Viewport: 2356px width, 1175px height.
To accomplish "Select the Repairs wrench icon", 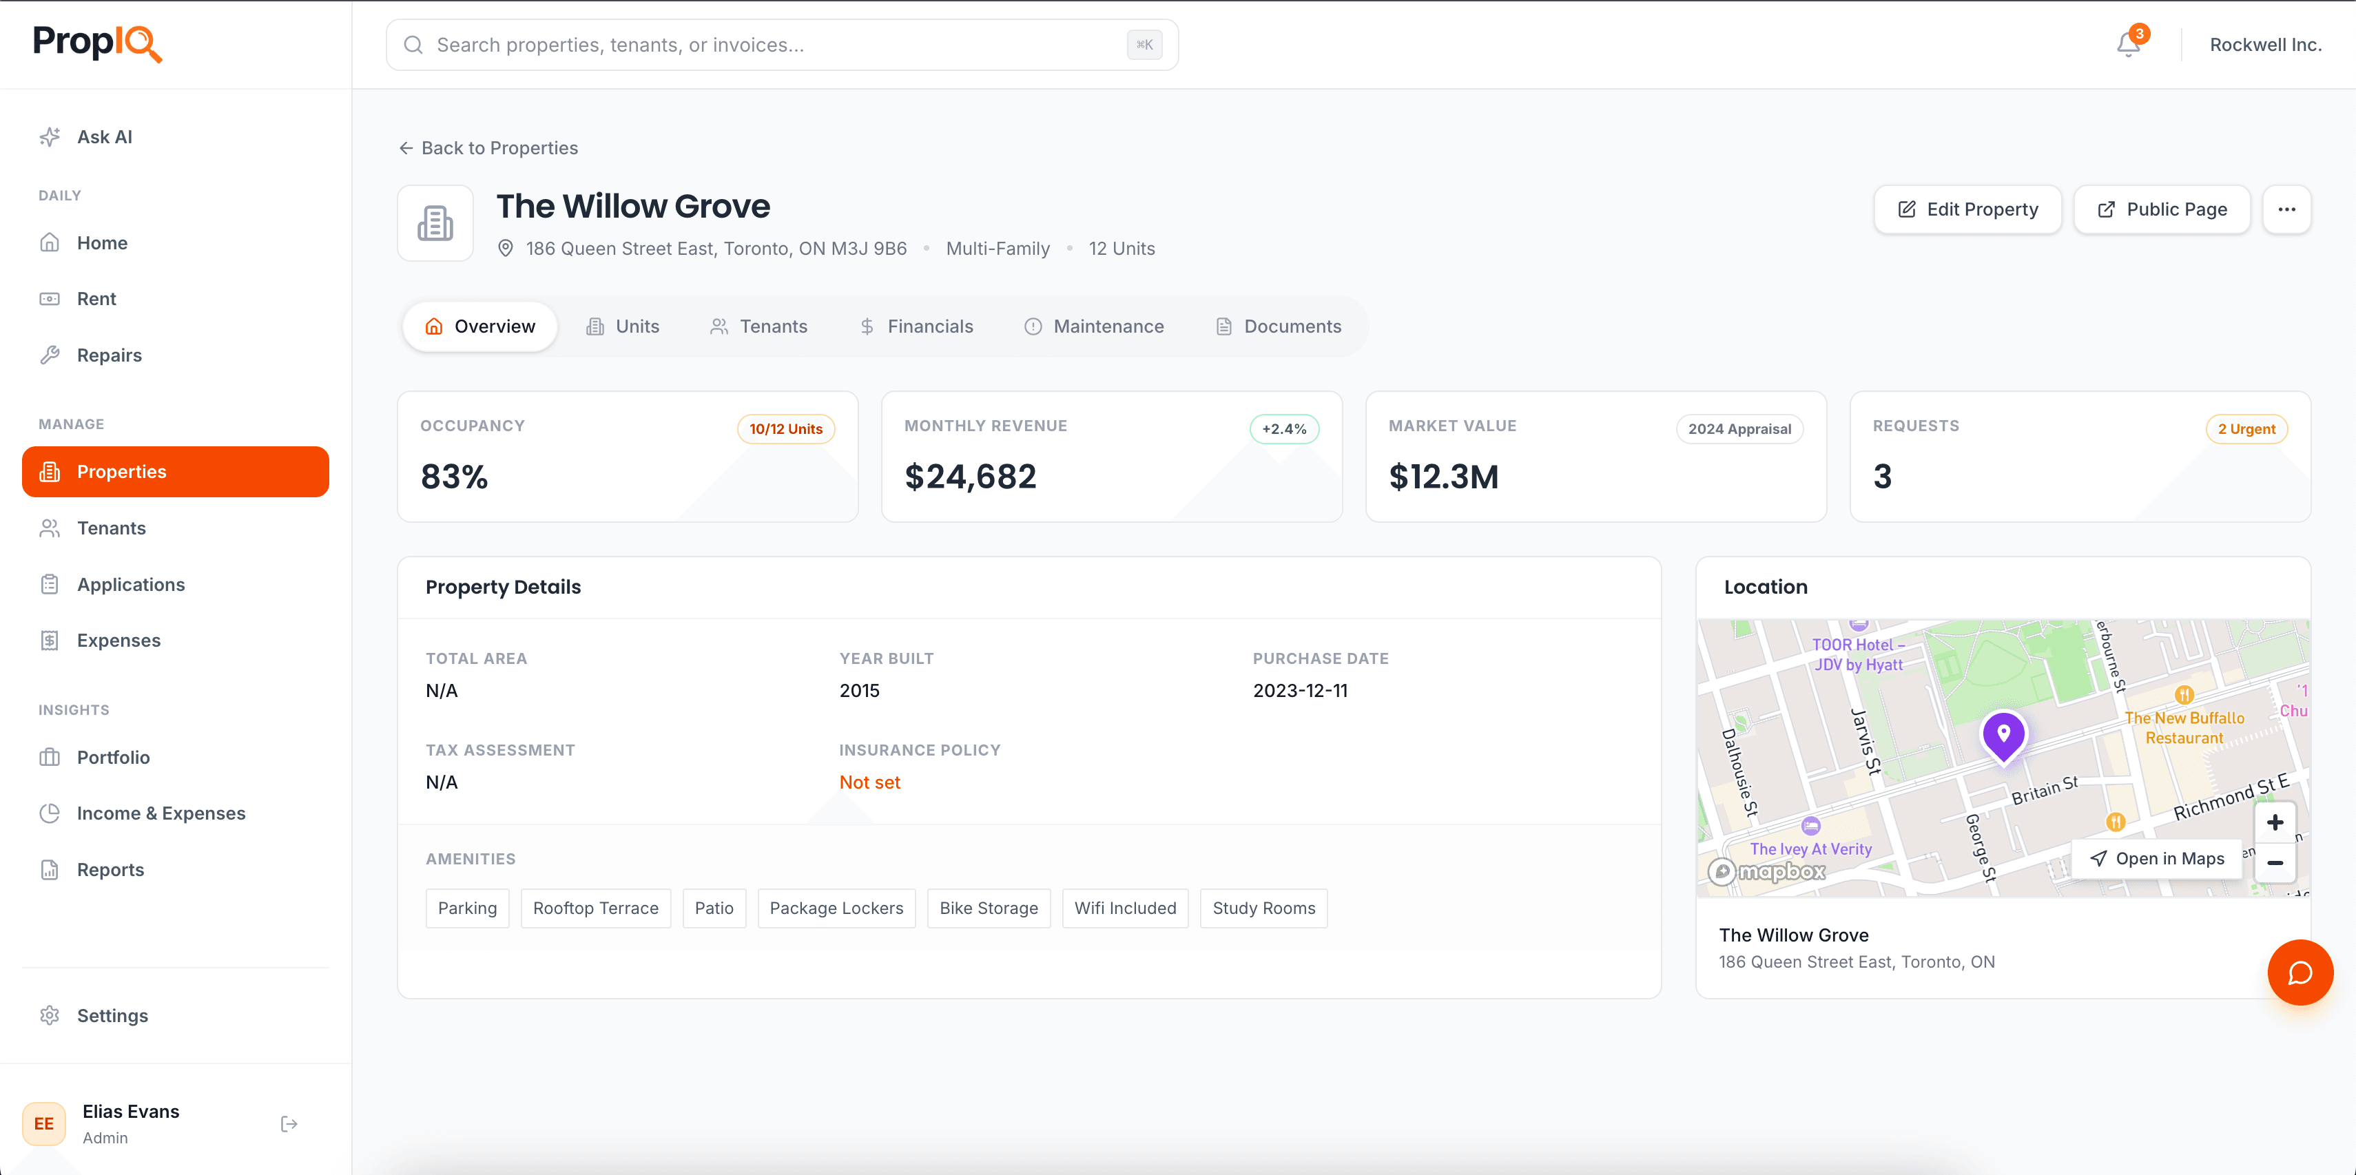I will (51, 355).
